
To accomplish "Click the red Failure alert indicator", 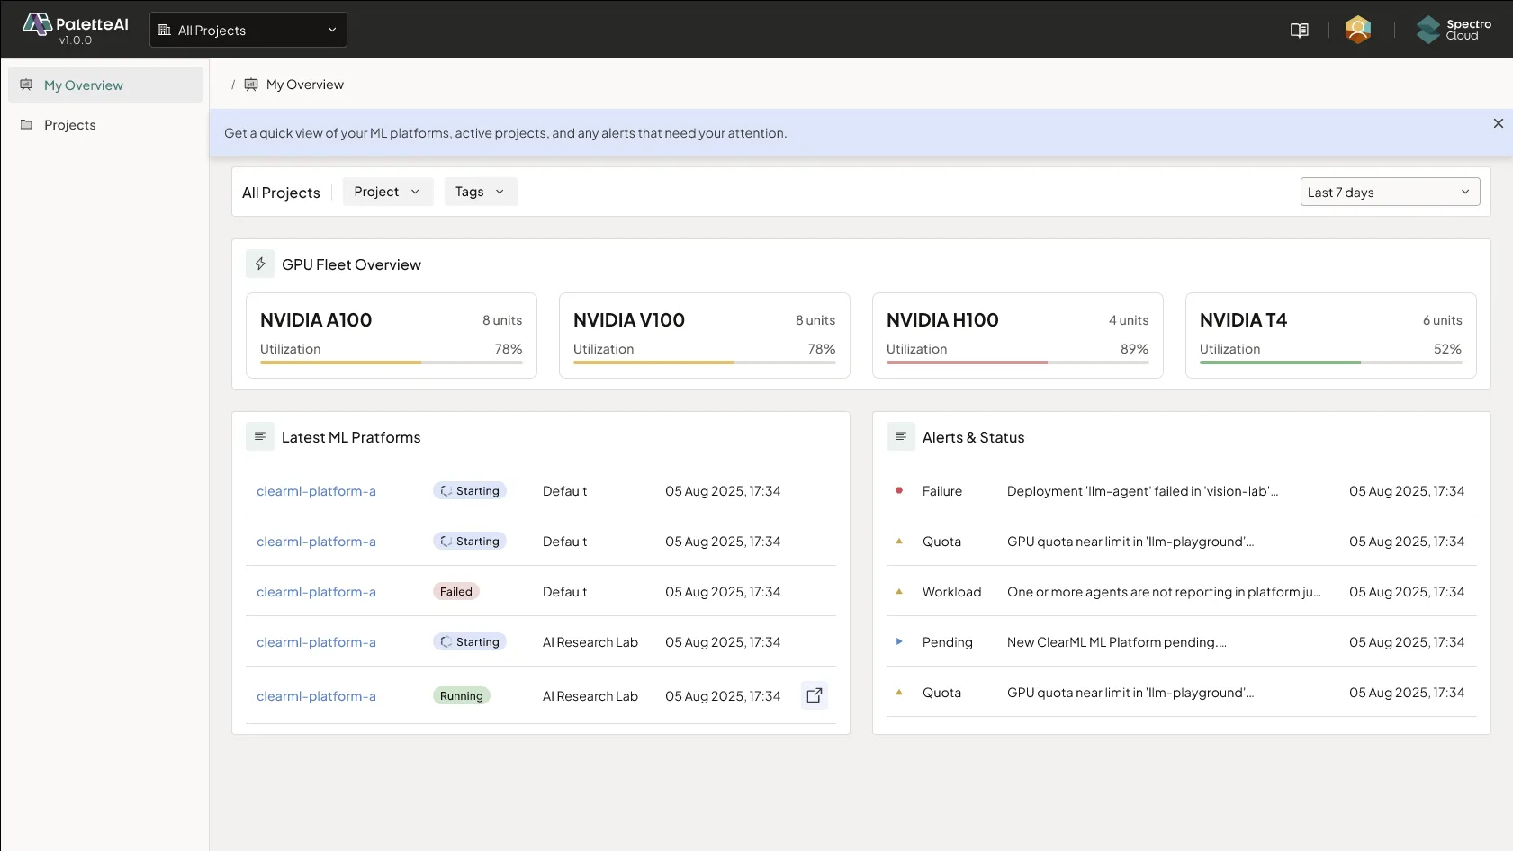I will [898, 490].
